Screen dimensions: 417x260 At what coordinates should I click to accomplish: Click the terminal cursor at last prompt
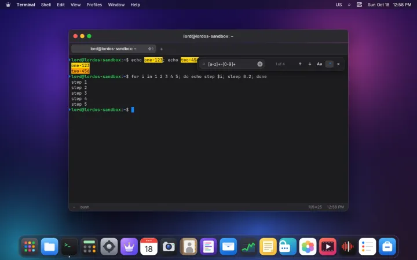click(x=133, y=110)
